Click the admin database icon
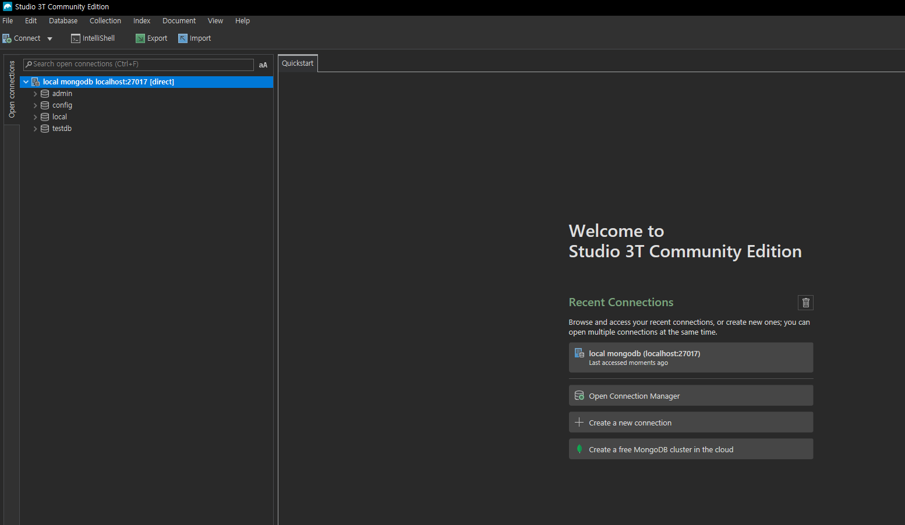The width and height of the screenshot is (905, 525). click(x=45, y=94)
